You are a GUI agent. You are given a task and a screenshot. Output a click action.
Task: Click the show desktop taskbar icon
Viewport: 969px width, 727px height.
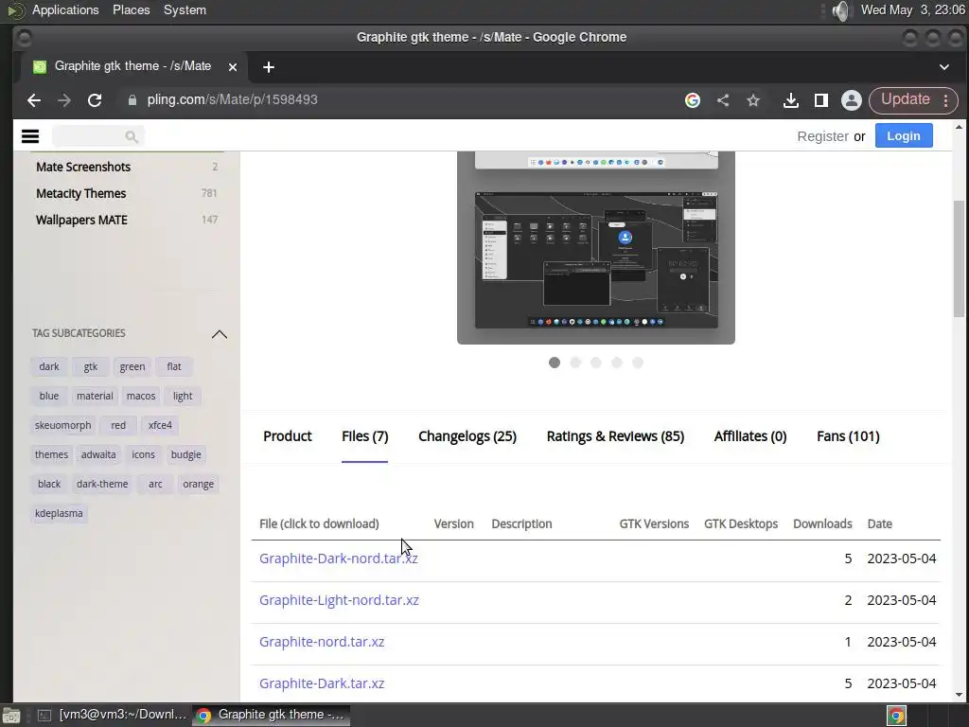pos(11,716)
